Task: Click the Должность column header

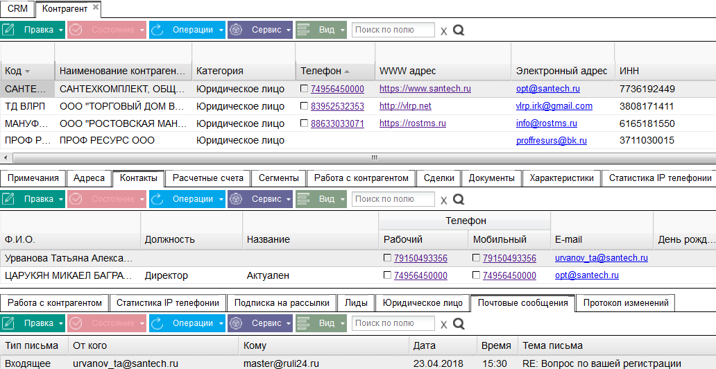Action: point(191,239)
